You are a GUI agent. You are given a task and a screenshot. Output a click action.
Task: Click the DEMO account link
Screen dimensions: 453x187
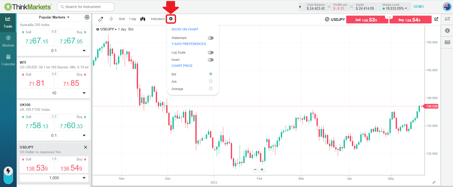coord(418,7)
